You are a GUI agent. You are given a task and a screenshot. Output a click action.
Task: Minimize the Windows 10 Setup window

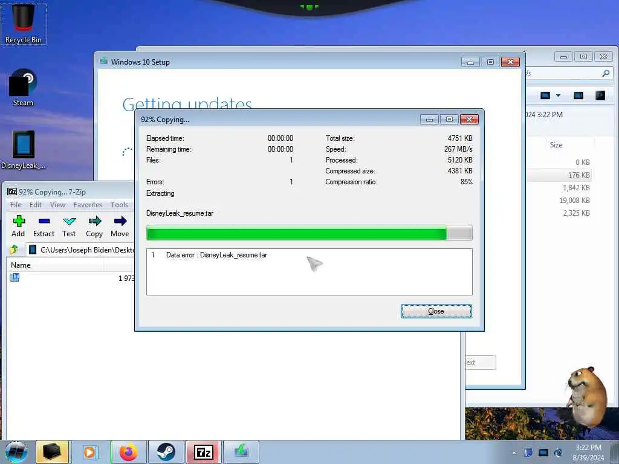point(470,62)
